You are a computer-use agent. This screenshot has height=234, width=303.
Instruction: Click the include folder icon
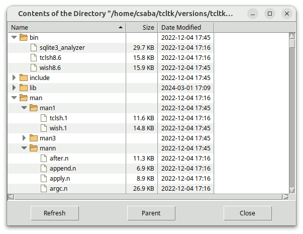pos(24,77)
